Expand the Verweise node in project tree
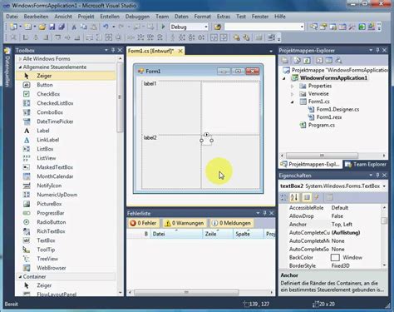 (293, 94)
